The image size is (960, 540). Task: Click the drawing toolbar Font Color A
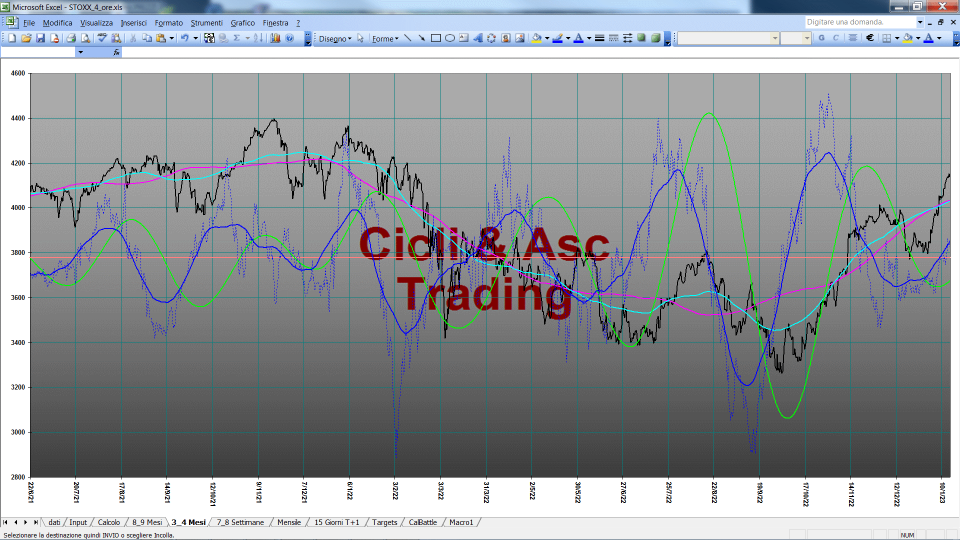[x=578, y=38]
